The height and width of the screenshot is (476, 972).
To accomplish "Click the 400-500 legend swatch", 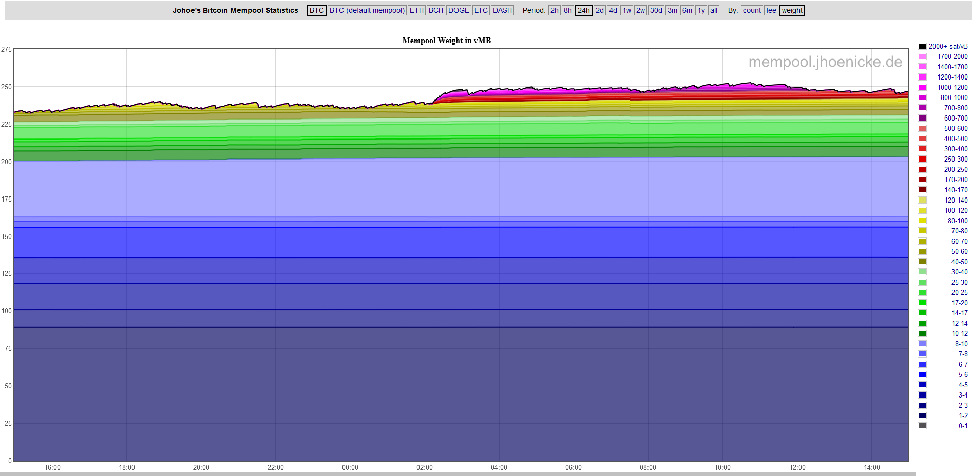I will [x=922, y=138].
